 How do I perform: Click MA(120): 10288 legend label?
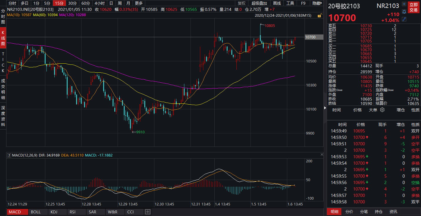pyautogui.click(x=73, y=15)
